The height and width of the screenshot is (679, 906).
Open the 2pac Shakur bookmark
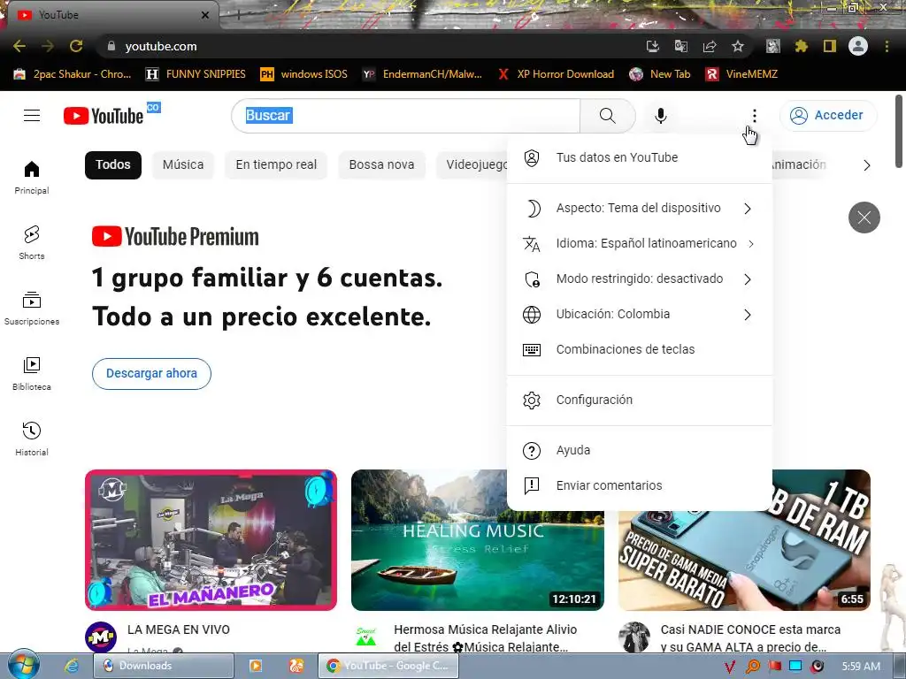73,74
